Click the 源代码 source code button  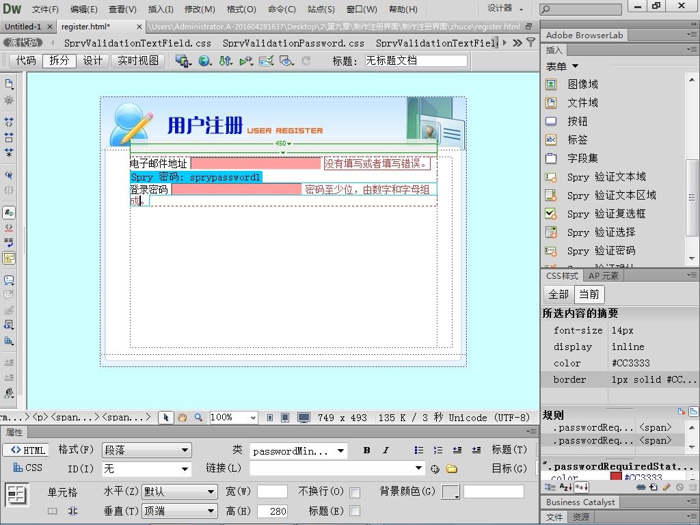tap(23, 42)
